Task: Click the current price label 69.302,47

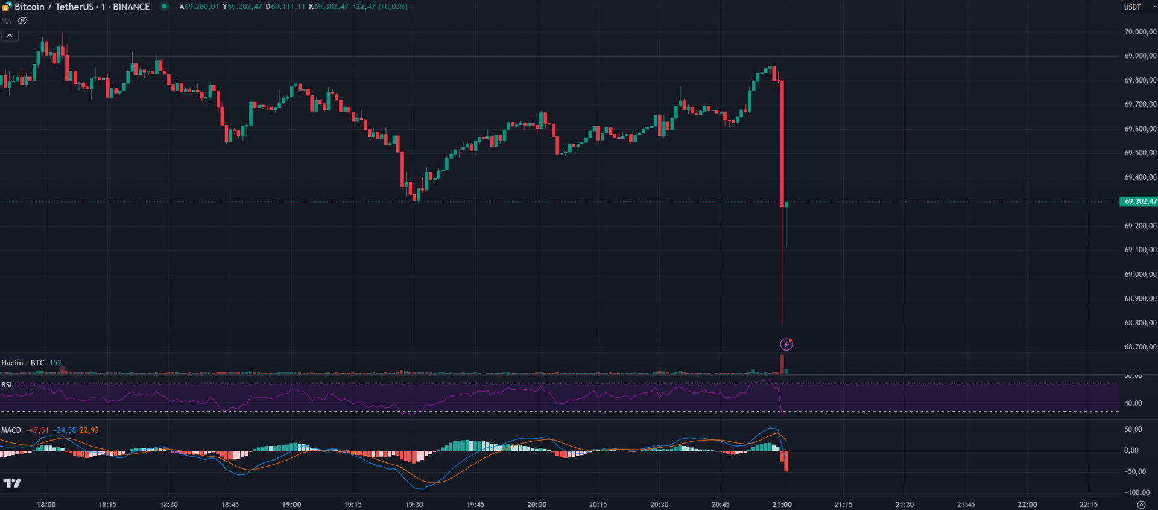Action: click(1139, 202)
